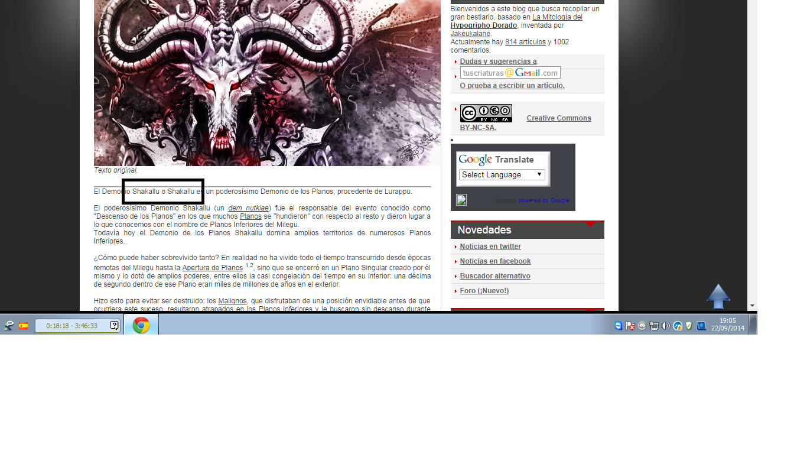This screenshot has width=807, height=454.
Task: Open Noticias en facebook link
Action: point(495,261)
